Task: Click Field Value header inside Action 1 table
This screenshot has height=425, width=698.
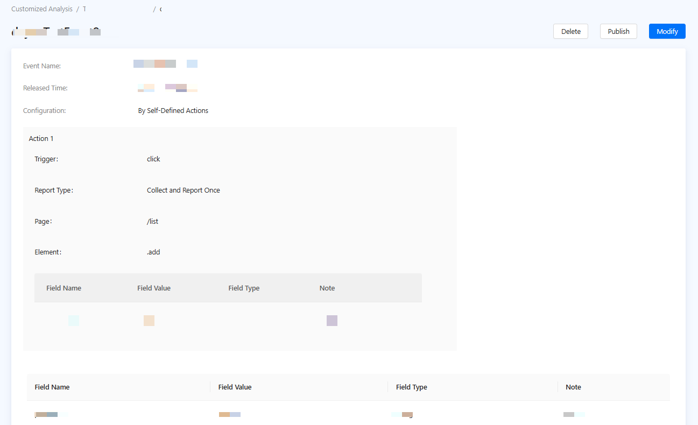Action: coord(154,288)
